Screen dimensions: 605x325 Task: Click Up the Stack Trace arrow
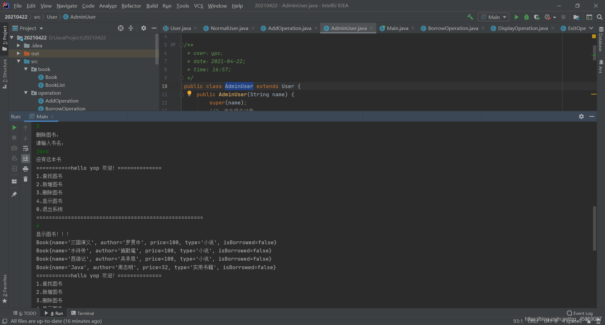pyautogui.click(x=26, y=127)
